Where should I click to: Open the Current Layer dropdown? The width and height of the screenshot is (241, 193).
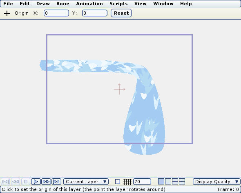click(x=86, y=182)
